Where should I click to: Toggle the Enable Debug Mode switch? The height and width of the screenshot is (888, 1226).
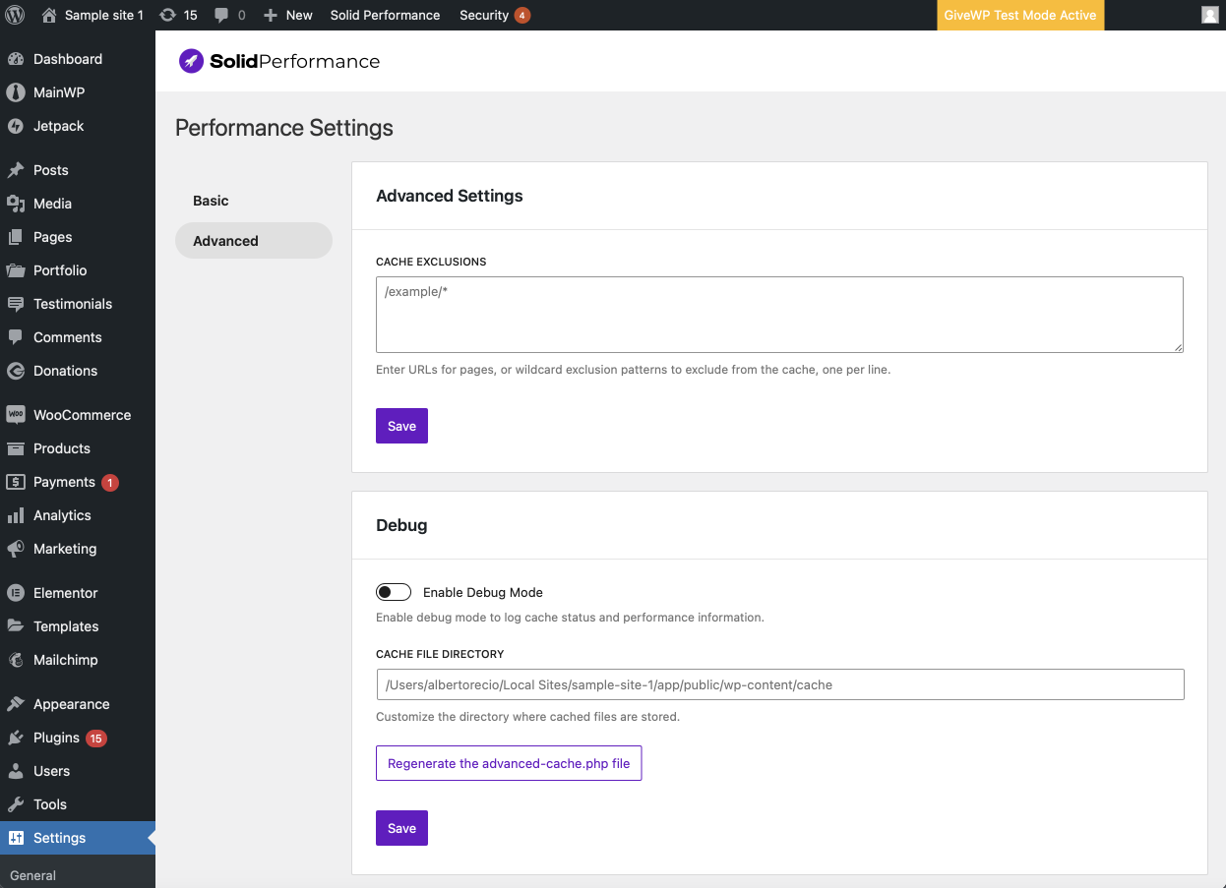tap(394, 592)
